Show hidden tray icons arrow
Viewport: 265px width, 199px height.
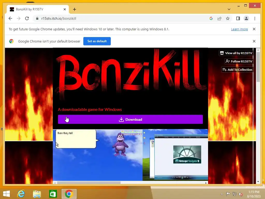click(222, 194)
